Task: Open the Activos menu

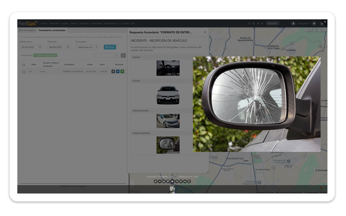Action: [x=44, y=23]
